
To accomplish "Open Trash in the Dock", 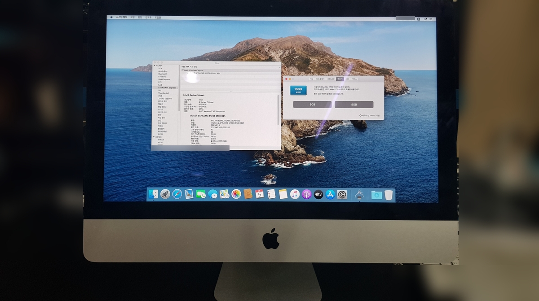I will (389, 194).
